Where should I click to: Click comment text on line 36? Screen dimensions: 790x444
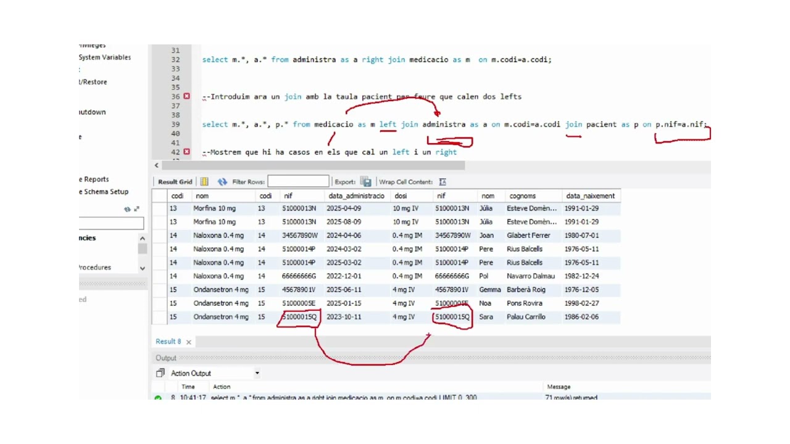[364, 97]
